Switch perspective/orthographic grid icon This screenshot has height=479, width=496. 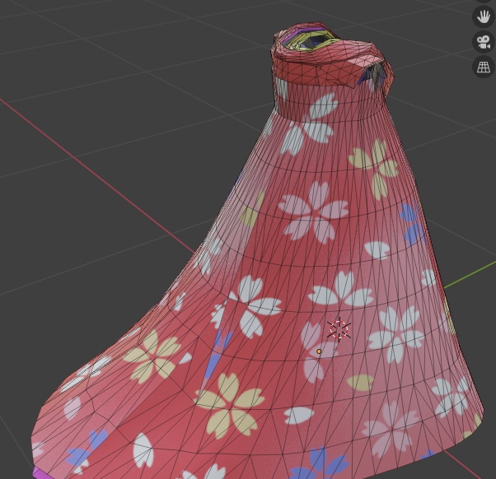point(484,67)
